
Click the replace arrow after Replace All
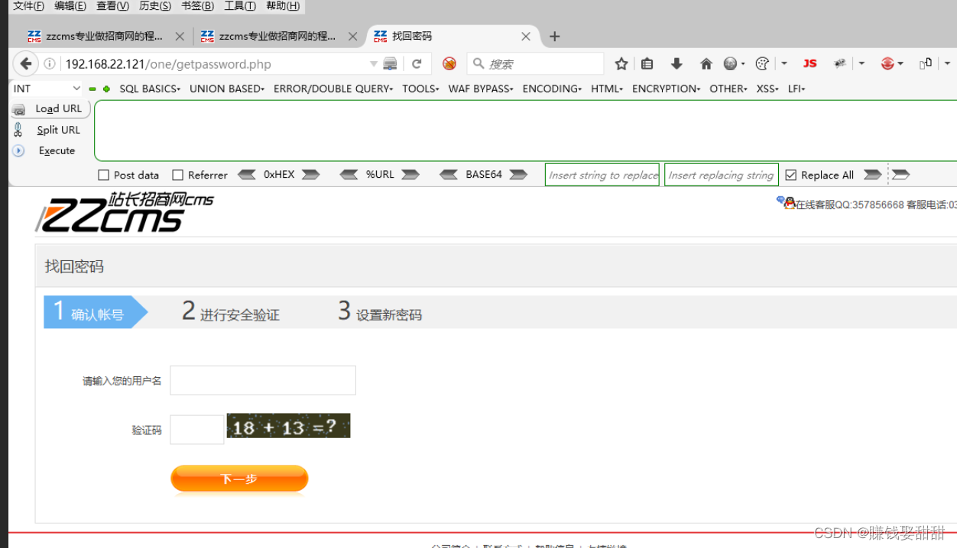click(872, 175)
